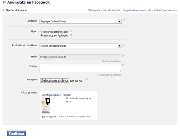Click the 'Tipo:' label
Image resolution: width=180 pixels, height=139 pixels.
[34, 31]
